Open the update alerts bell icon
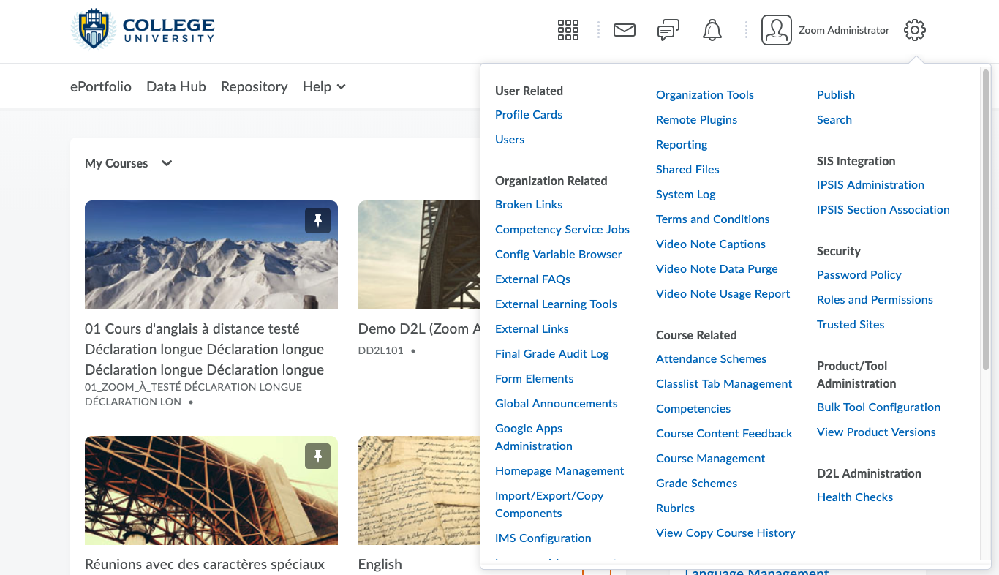Screen dimensions: 999x575 712,30
